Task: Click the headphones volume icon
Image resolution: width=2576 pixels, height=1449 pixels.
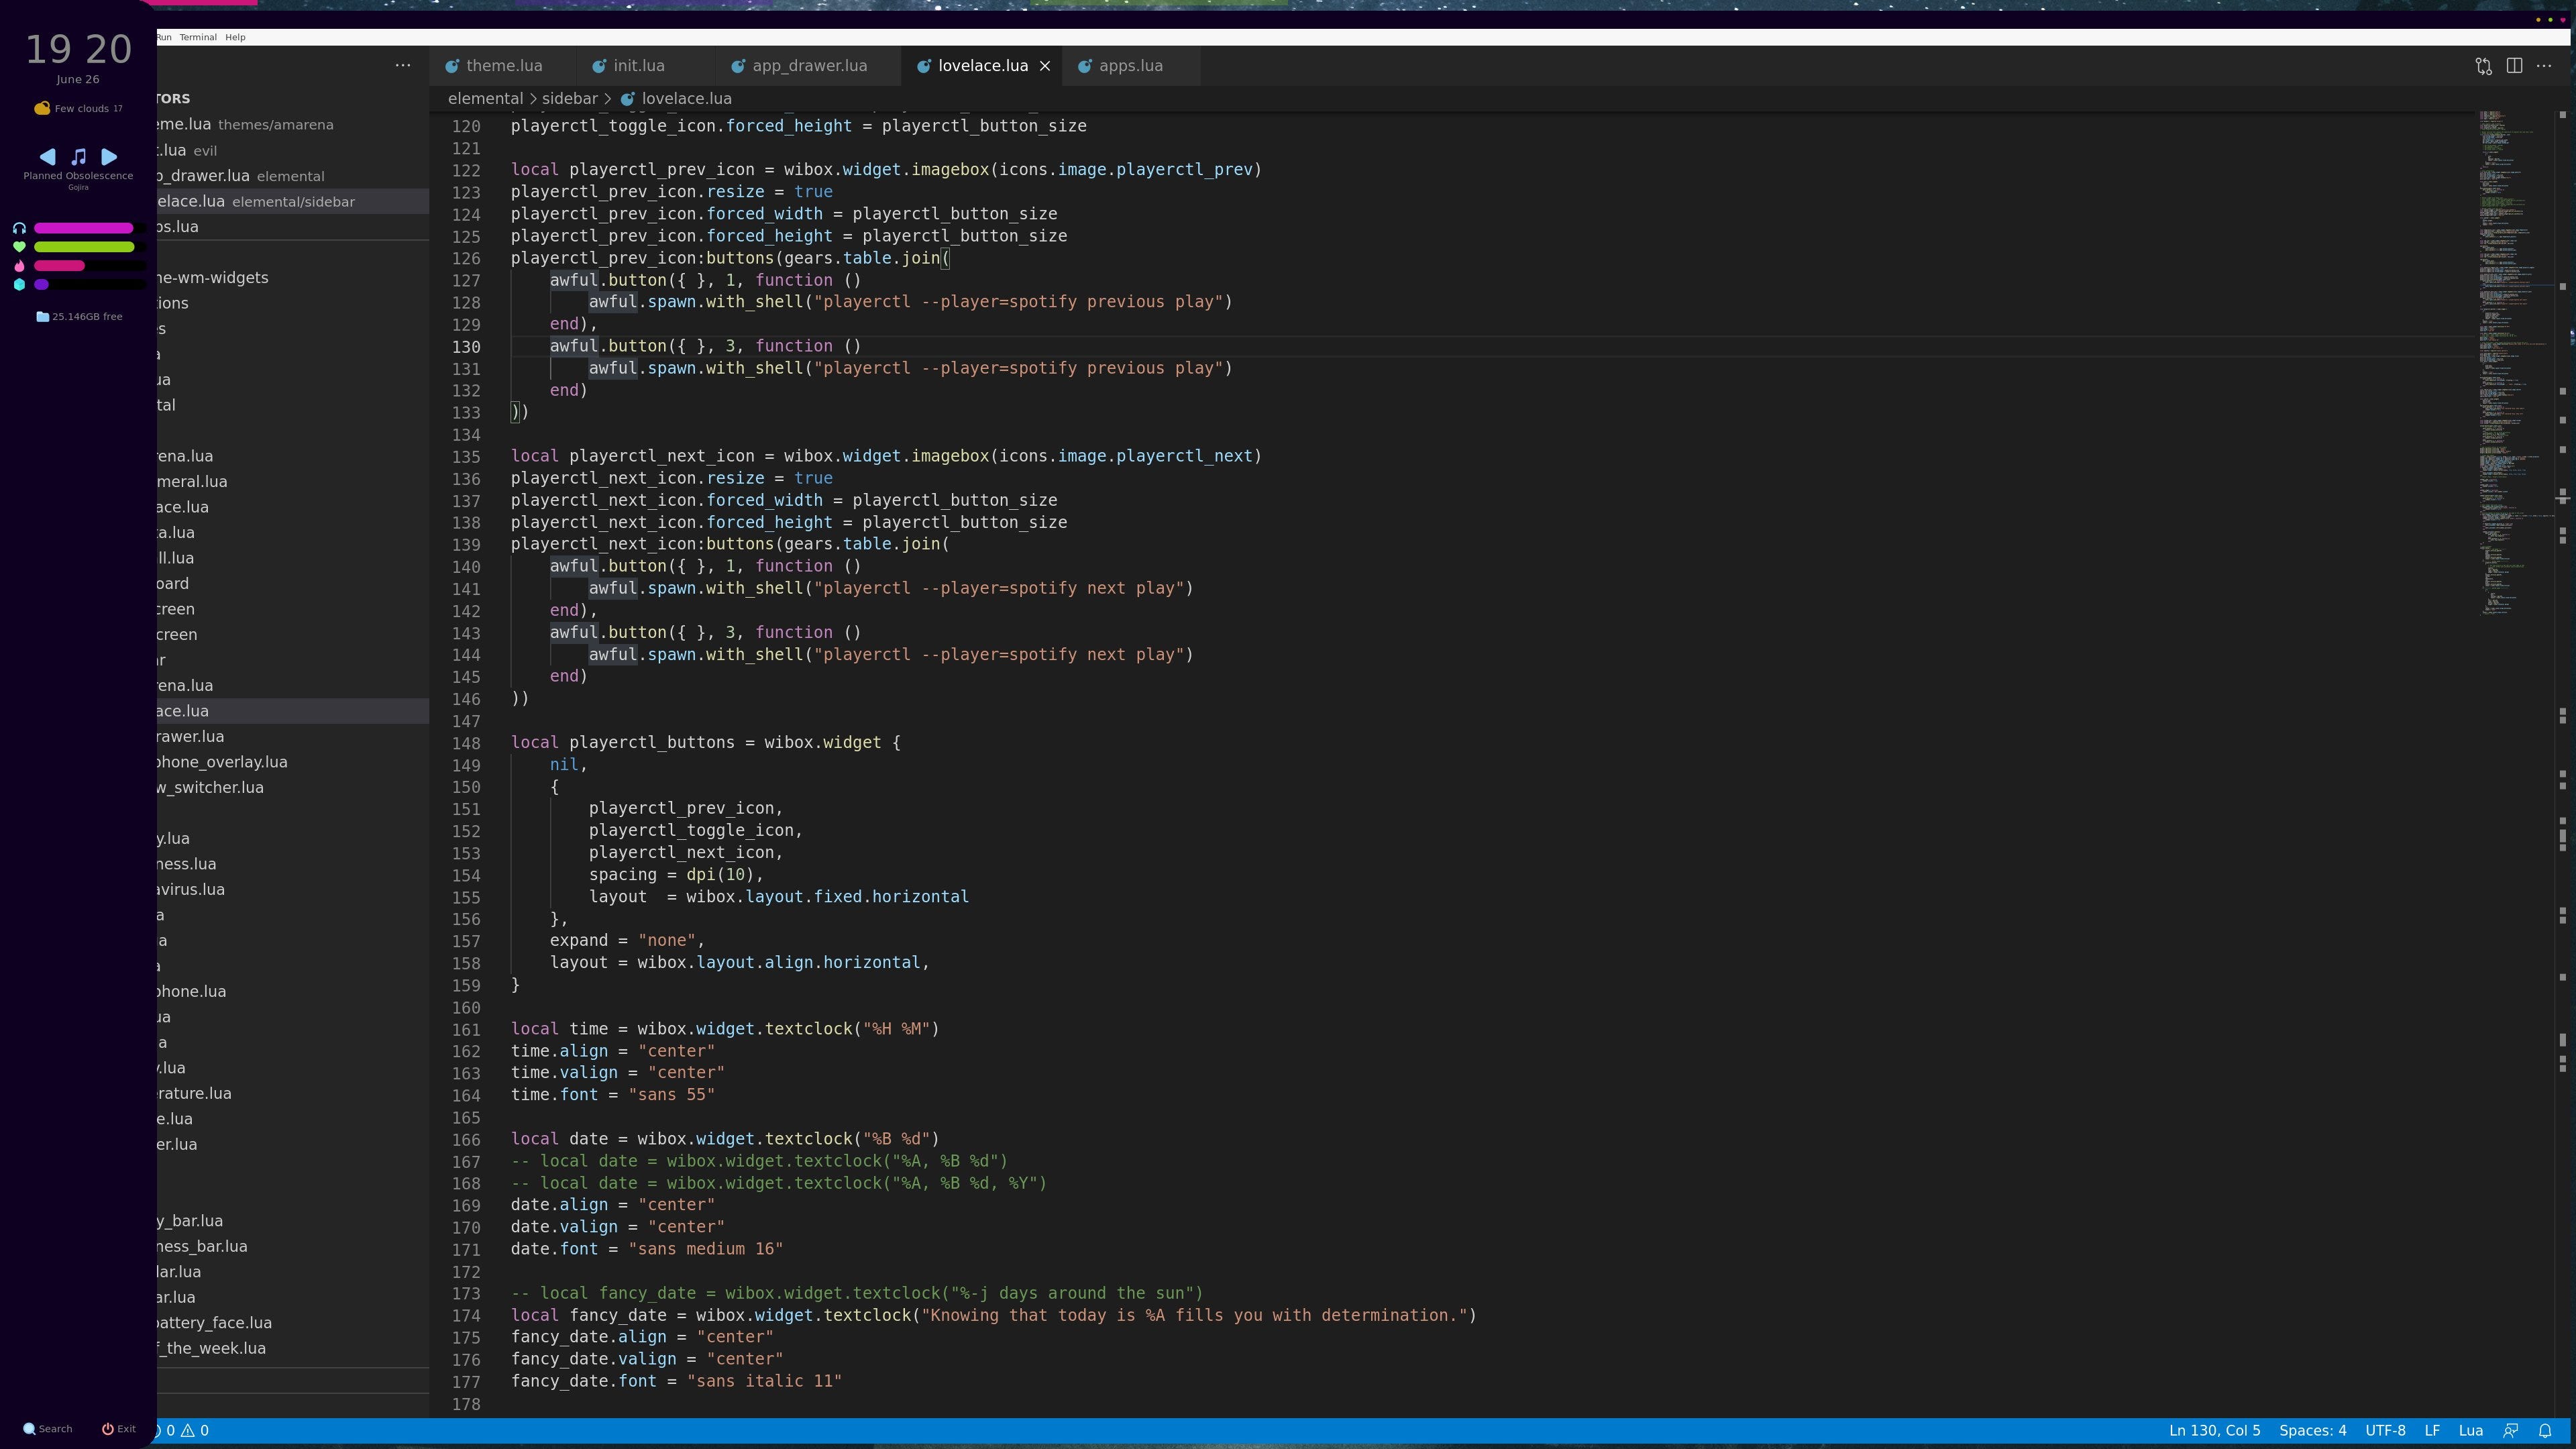Action: click(x=19, y=229)
